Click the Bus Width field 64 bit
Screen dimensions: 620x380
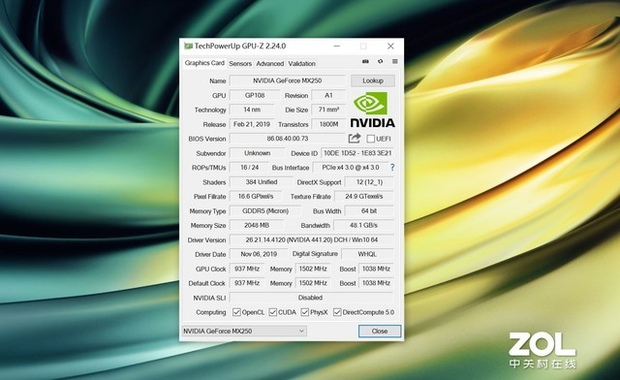(369, 211)
